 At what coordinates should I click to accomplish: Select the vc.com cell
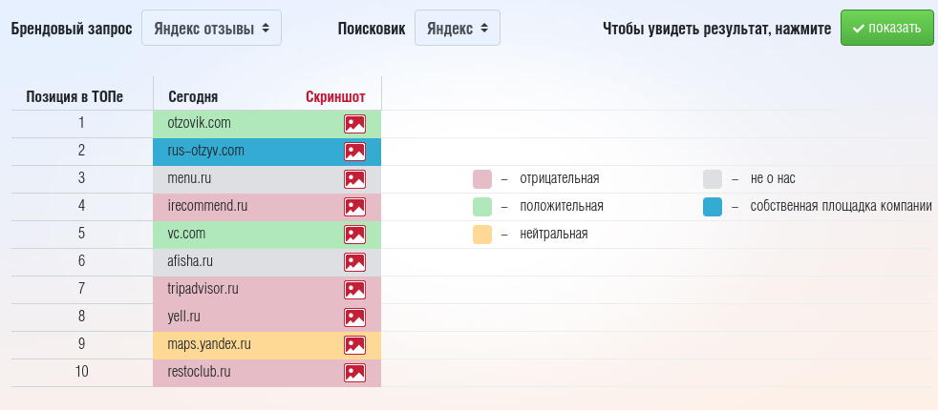point(266,235)
